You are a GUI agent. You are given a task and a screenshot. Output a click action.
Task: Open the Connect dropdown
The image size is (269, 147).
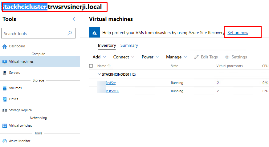(x=124, y=57)
